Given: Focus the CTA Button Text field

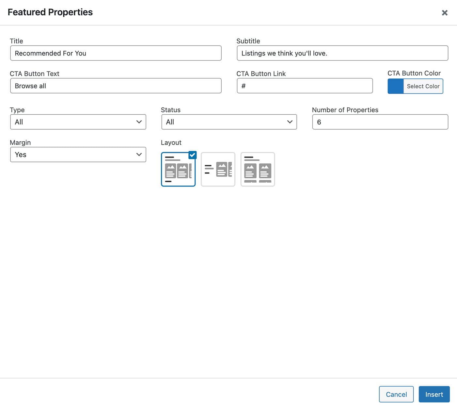Looking at the screenshot, I should [116, 86].
